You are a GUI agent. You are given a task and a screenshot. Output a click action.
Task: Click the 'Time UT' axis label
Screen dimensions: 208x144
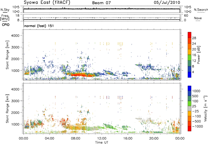point(102,142)
